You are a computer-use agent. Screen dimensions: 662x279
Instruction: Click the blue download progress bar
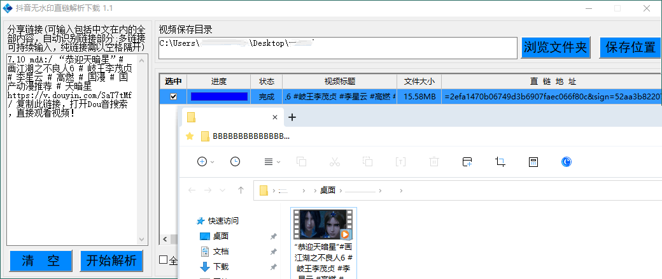(218, 97)
